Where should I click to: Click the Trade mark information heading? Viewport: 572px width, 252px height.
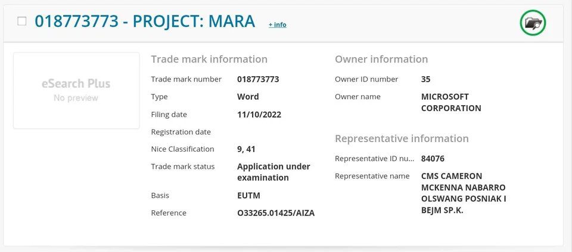(x=209, y=59)
